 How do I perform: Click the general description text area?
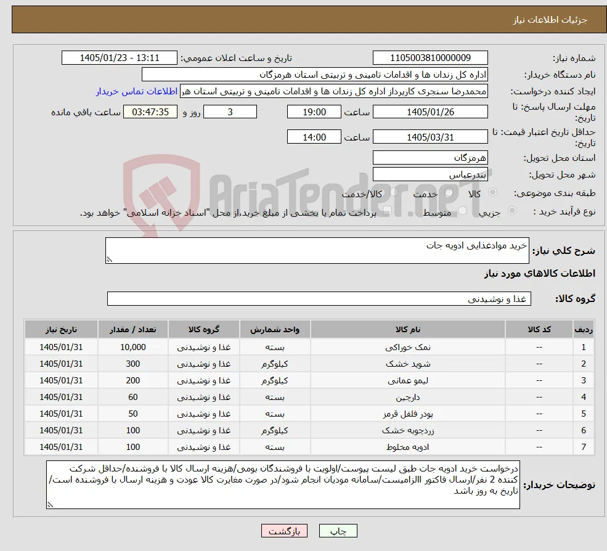(317, 250)
